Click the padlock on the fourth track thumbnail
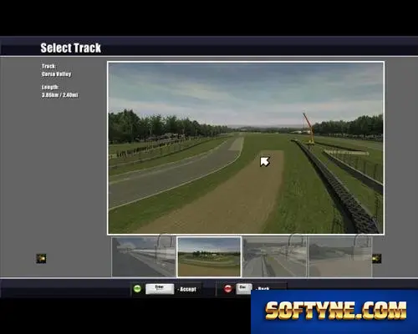 click(x=363, y=248)
